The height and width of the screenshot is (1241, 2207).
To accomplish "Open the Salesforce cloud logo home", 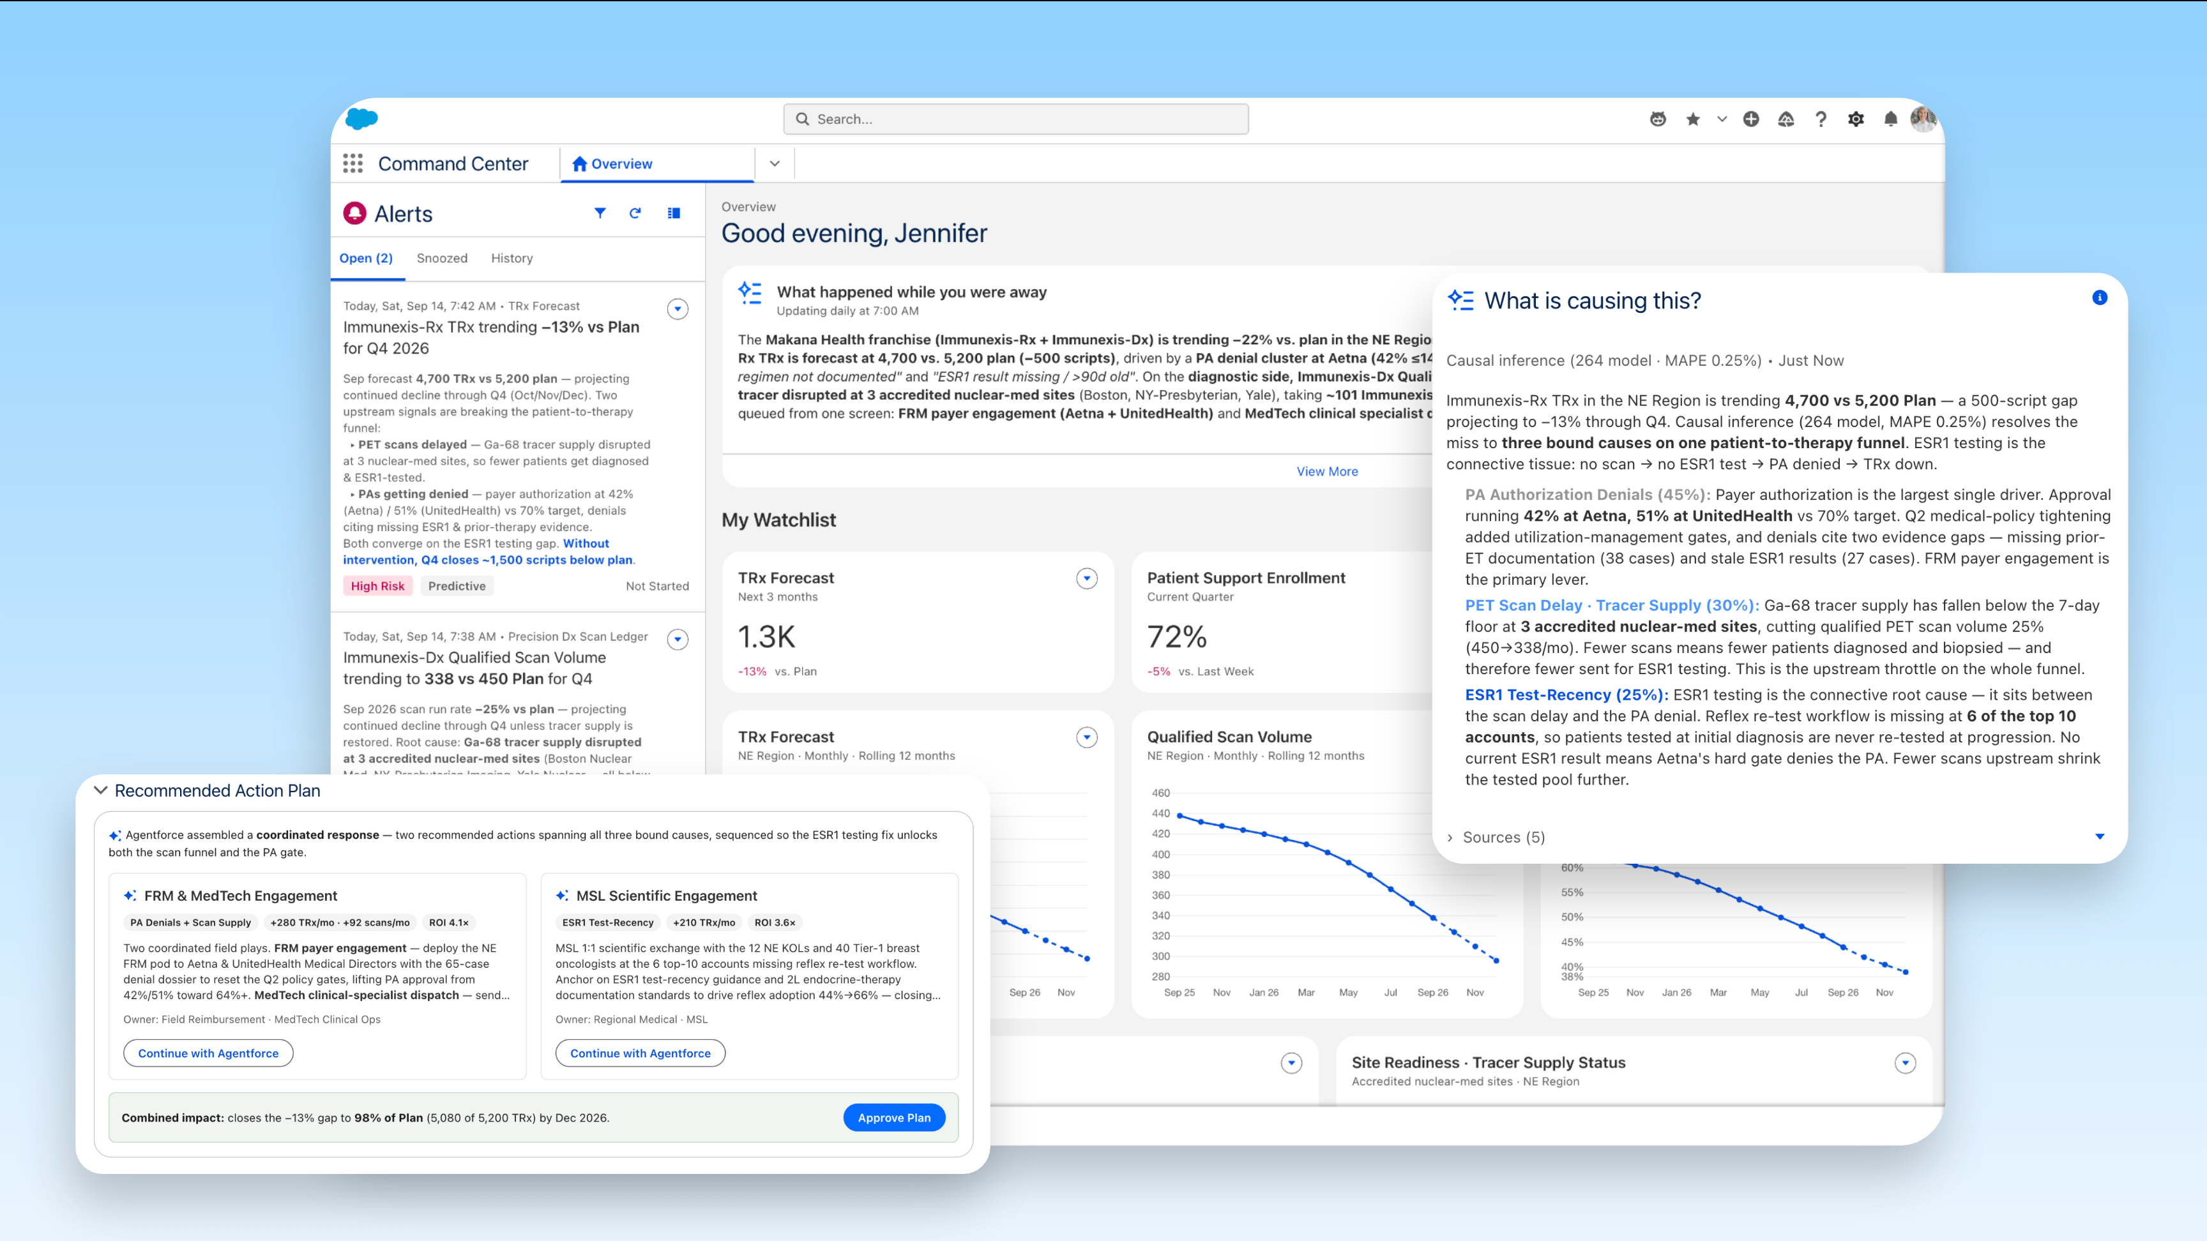I will 361,118.
